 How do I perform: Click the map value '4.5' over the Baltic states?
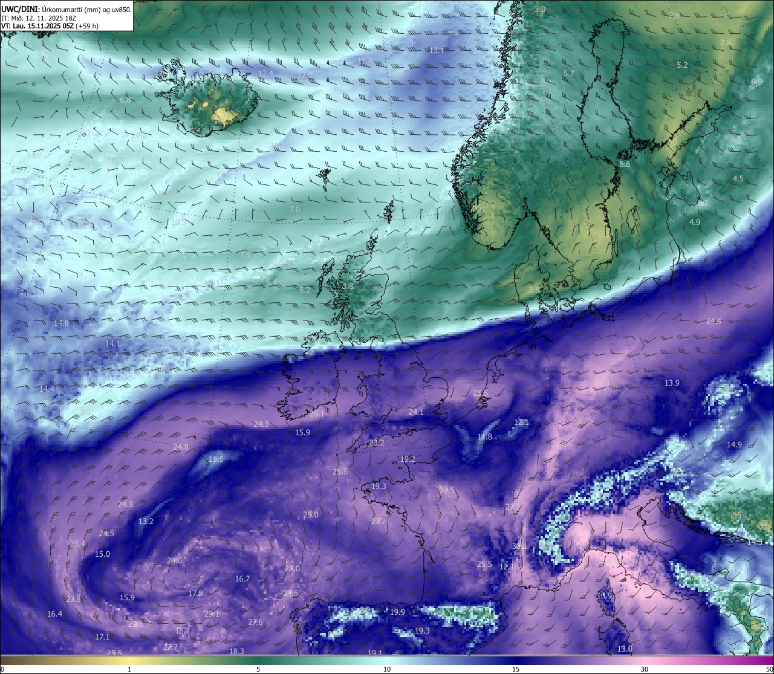pos(738,179)
